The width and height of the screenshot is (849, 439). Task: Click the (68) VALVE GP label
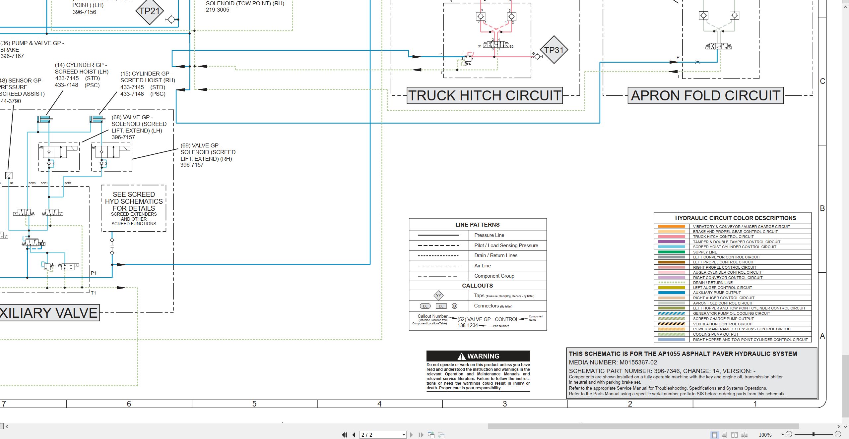point(139,127)
